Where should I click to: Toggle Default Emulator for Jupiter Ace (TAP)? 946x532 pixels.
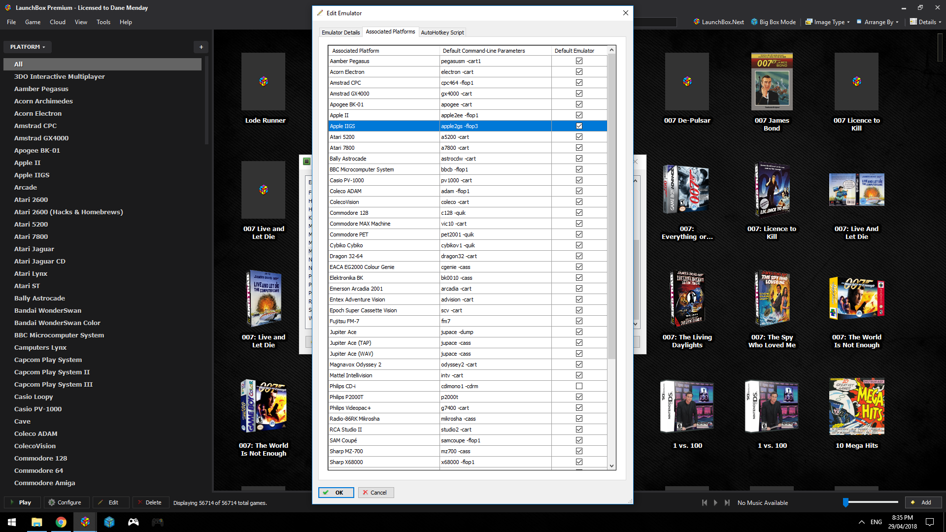point(579,343)
